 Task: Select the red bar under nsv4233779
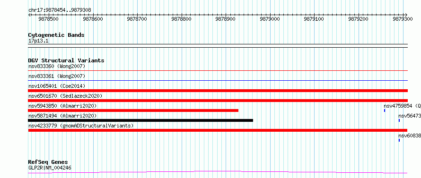[218, 130]
